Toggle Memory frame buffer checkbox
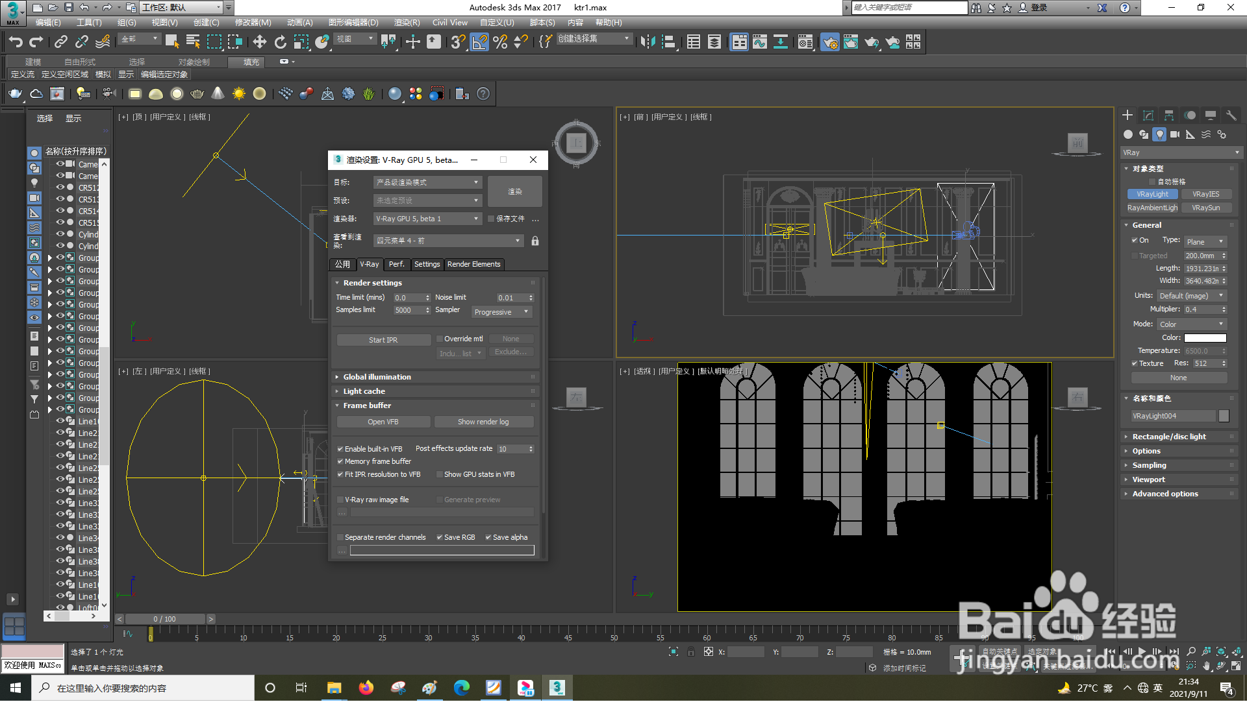 (x=340, y=461)
